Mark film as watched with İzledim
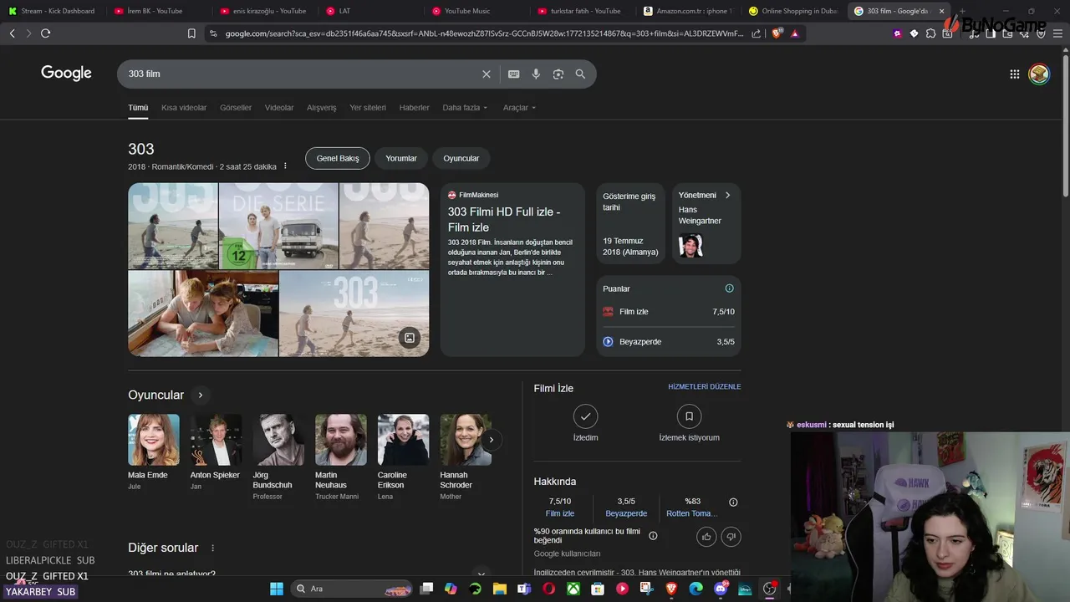The height and width of the screenshot is (602, 1070). (x=585, y=424)
